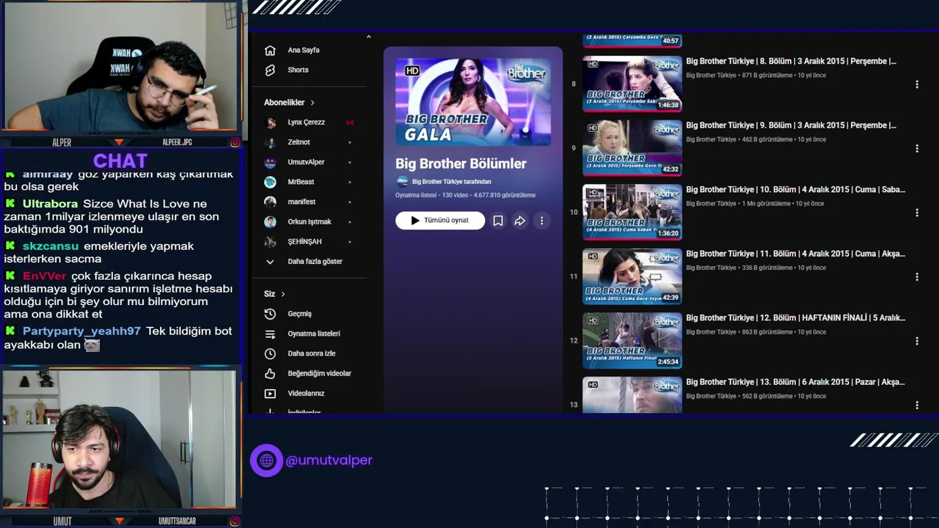Open the 8. Bölüm thumbnail 1:46:38

[x=632, y=84]
